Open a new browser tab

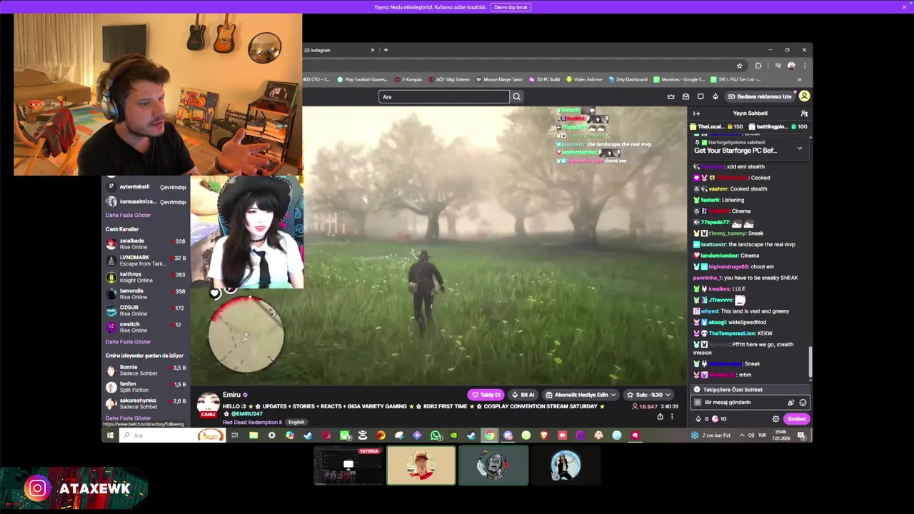click(386, 50)
